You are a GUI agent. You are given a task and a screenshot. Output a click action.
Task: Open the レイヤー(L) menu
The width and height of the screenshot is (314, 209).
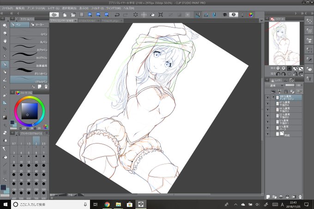53,8
